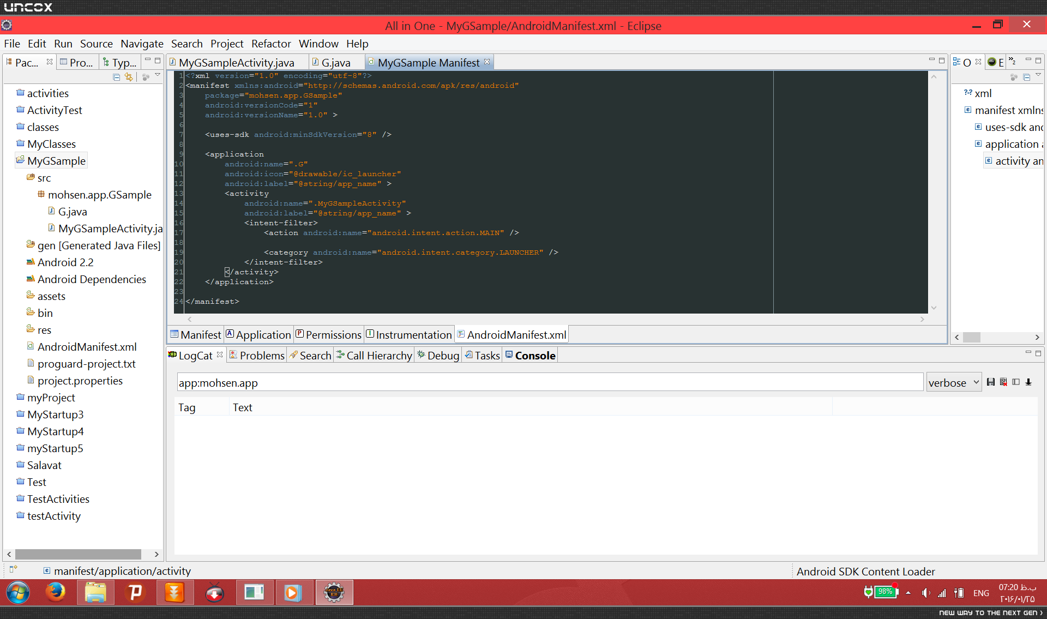Open the Source menu
Viewport: 1047px width, 619px height.
click(x=96, y=44)
